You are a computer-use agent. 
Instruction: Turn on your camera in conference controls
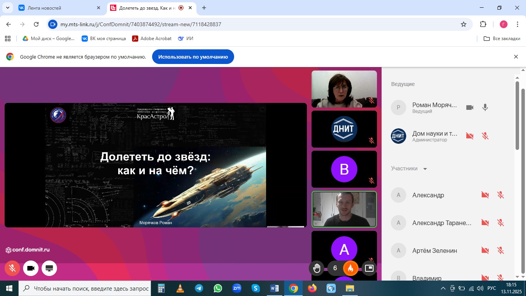point(31,268)
